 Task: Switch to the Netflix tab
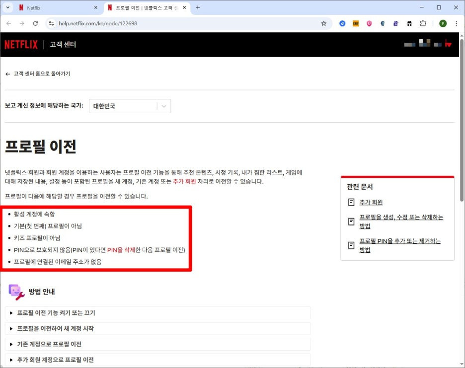pyautogui.click(x=58, y=8)
